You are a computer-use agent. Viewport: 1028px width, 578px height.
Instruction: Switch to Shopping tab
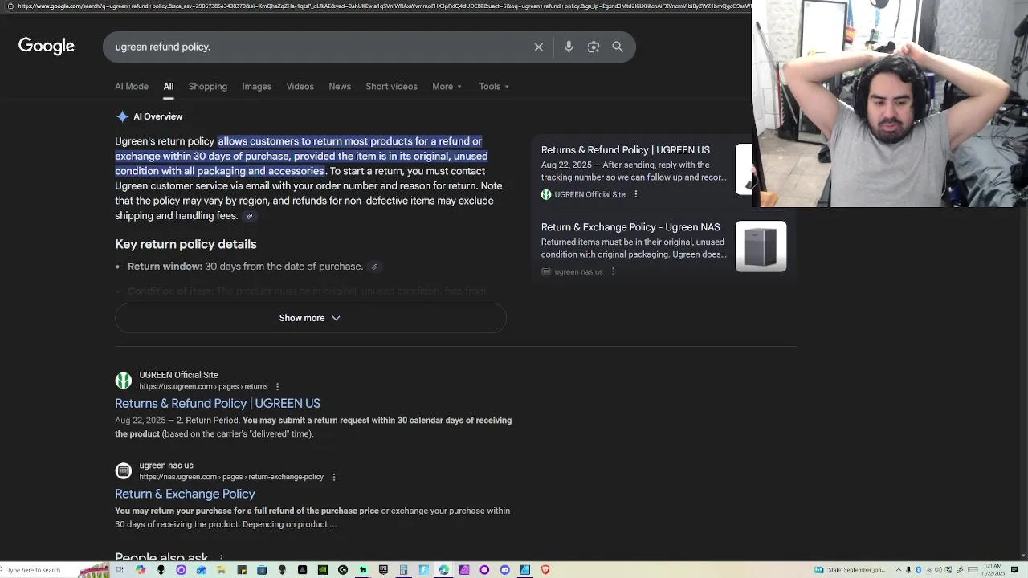(x=208, y=87)
